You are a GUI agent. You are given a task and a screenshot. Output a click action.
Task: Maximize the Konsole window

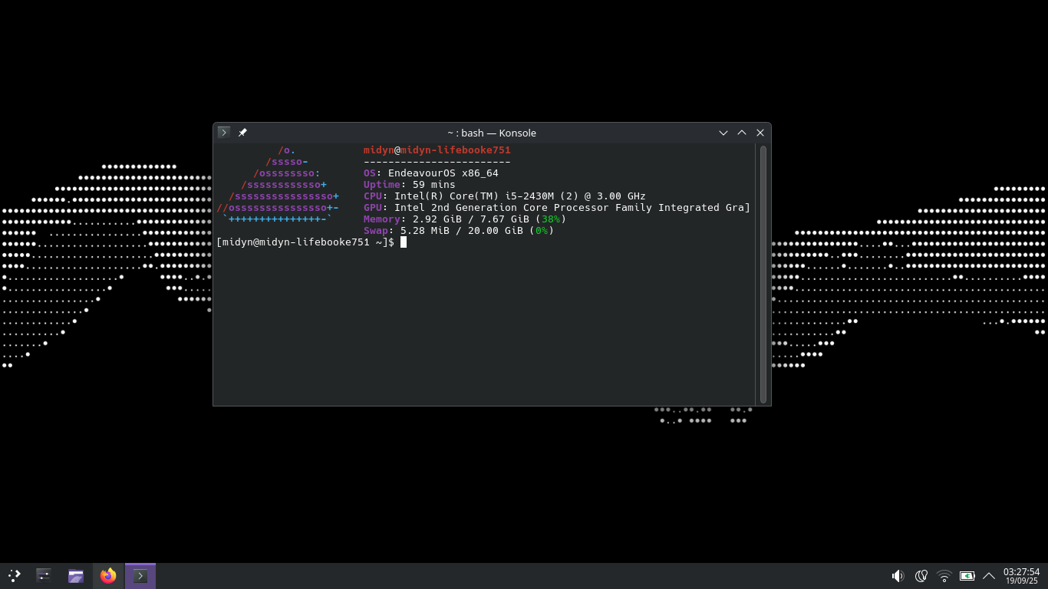pyautogui.click(x=742, y=133)
